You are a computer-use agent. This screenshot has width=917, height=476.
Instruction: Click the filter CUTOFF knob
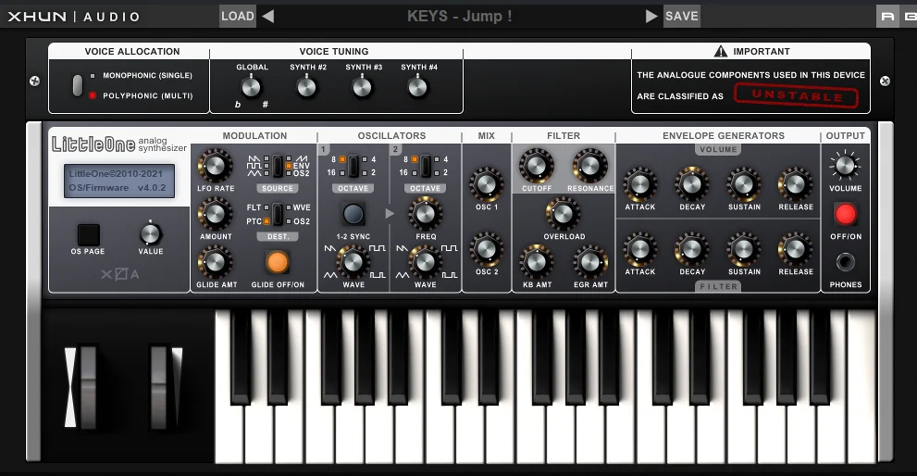coord(537,166)
